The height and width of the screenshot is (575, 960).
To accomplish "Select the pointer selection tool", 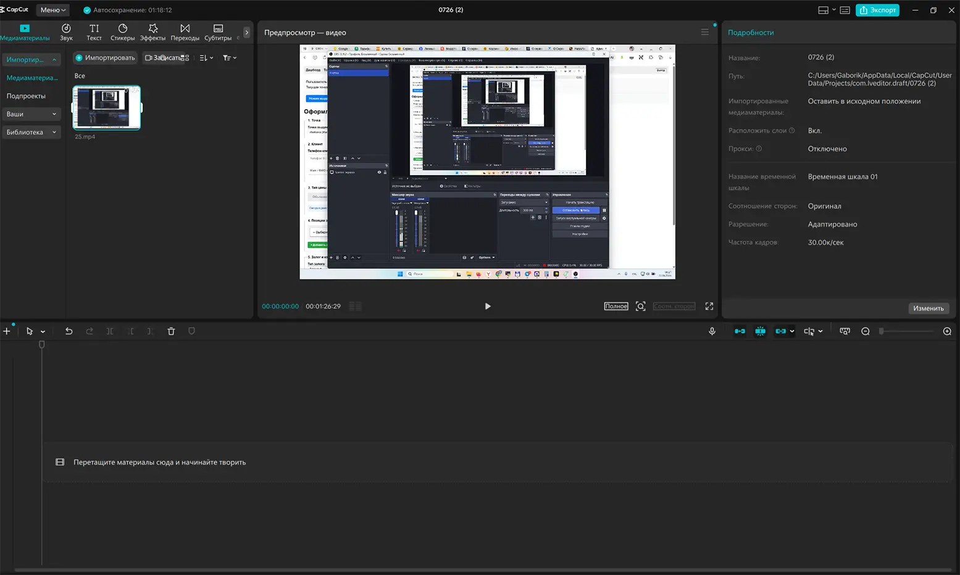I will pyautogui.click(x=29, y=331).
